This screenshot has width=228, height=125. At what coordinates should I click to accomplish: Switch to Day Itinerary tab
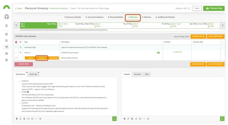coord(20,74)
